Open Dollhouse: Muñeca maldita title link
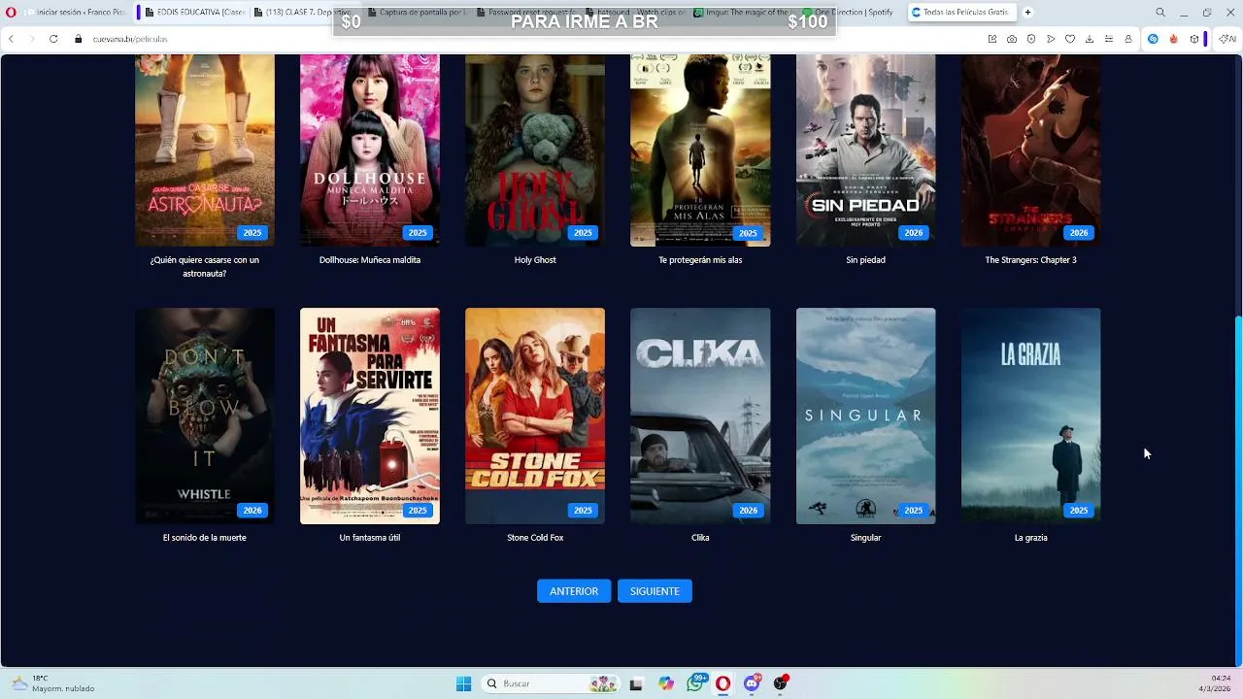This screenshot has height=699, width=1243. [x=370, y=260]
